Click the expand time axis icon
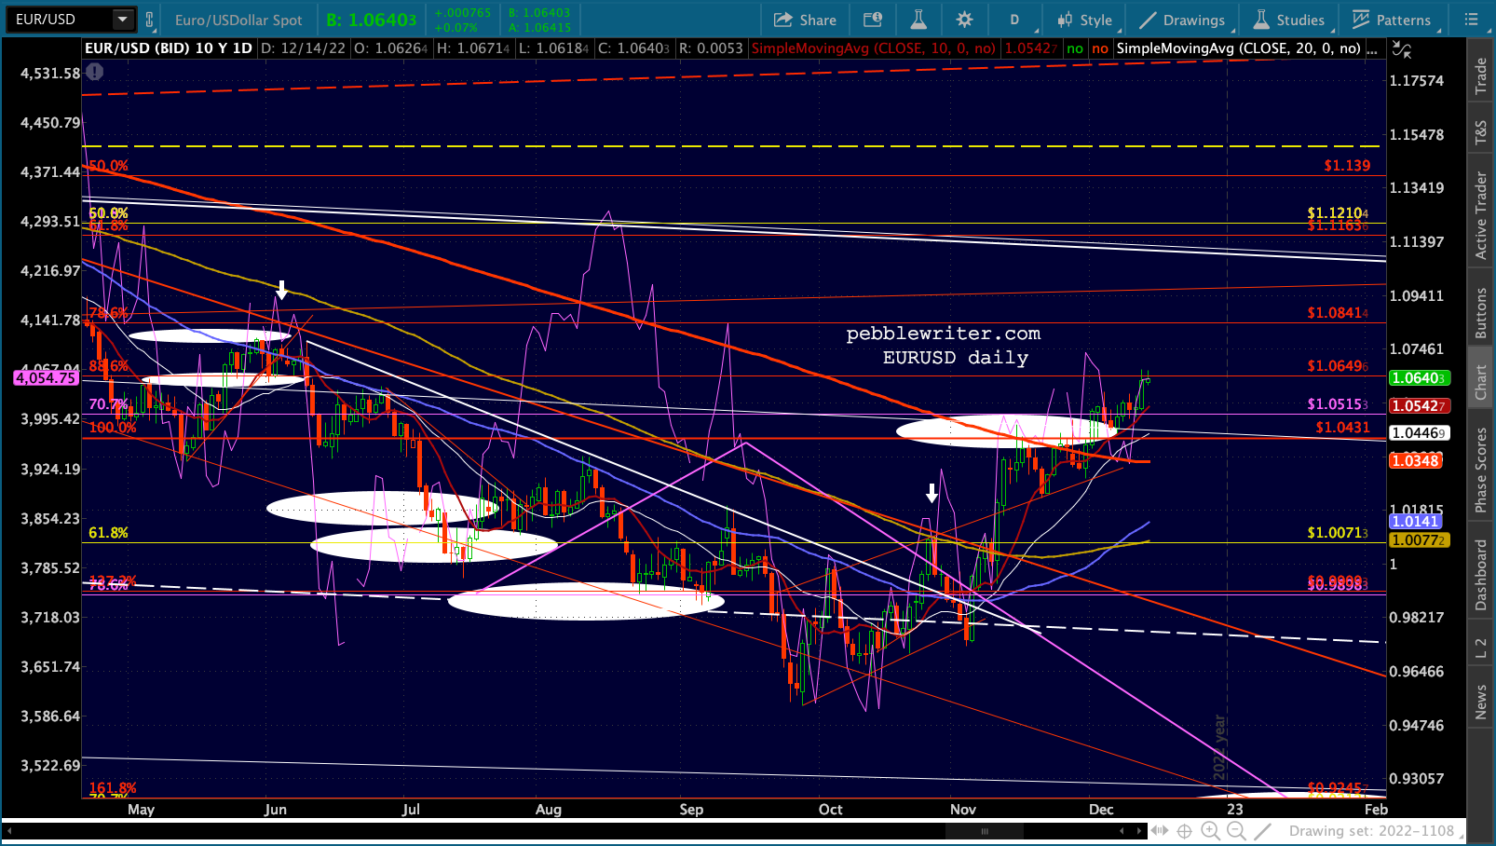Screen dimensions: 1496x846 (1159, 830)
